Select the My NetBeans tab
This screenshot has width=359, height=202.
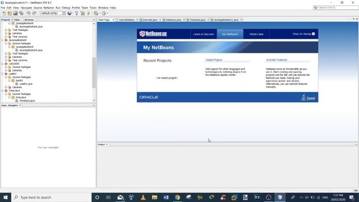pyautogui.click(x=230, y=34)
